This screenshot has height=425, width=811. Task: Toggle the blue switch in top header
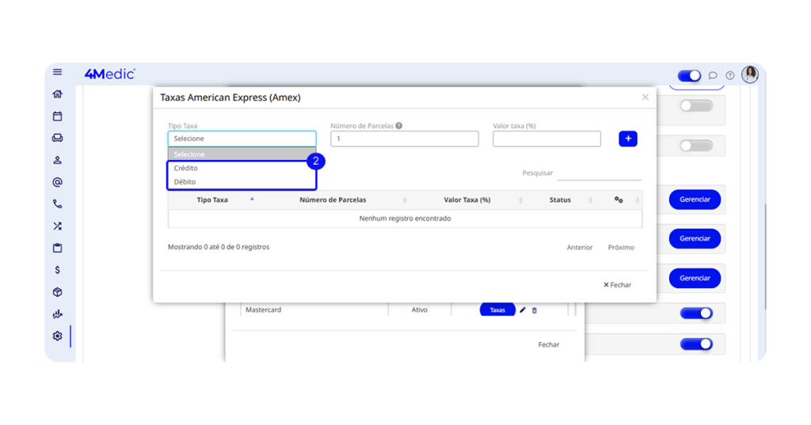689,76
